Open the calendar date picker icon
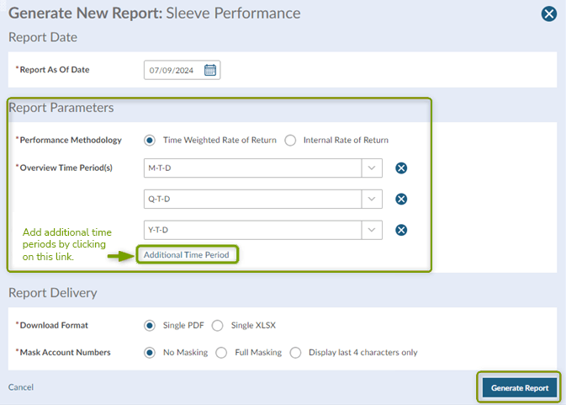Viewport: 566px width, 405px height. pyautogui.click(x=210, y=71)
